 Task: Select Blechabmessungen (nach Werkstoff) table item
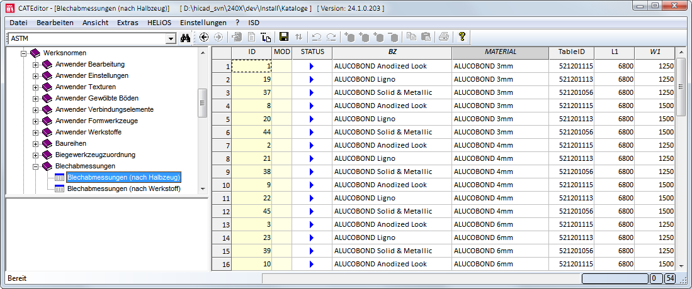[x=123, y=188]
